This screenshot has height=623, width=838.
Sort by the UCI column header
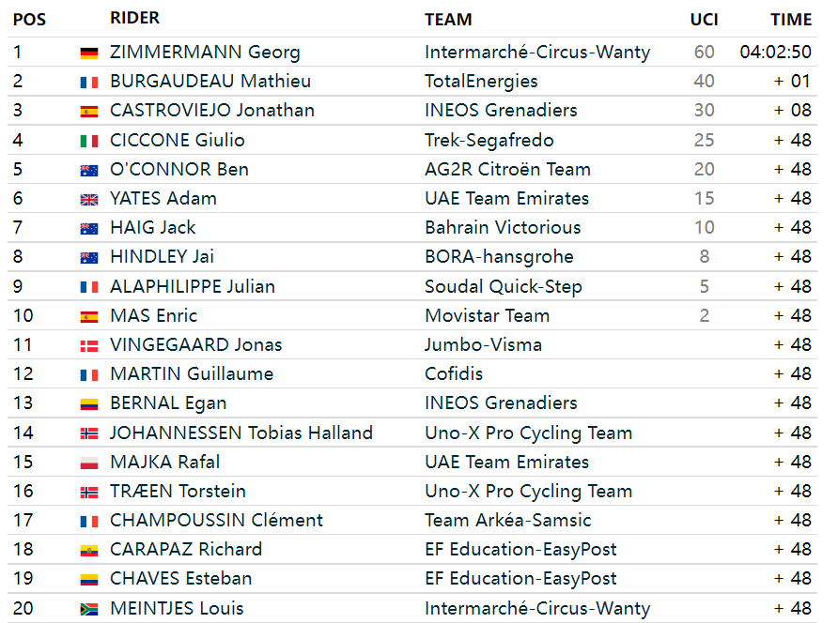704,20
